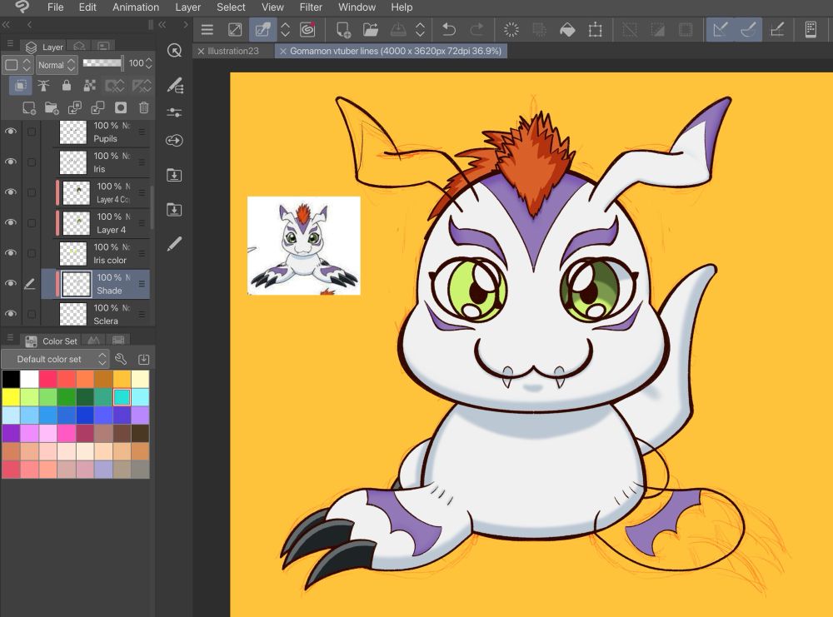Open the palette color dropdown in Layer panel
The image size is (833, 617).
(x=17, y=65)
